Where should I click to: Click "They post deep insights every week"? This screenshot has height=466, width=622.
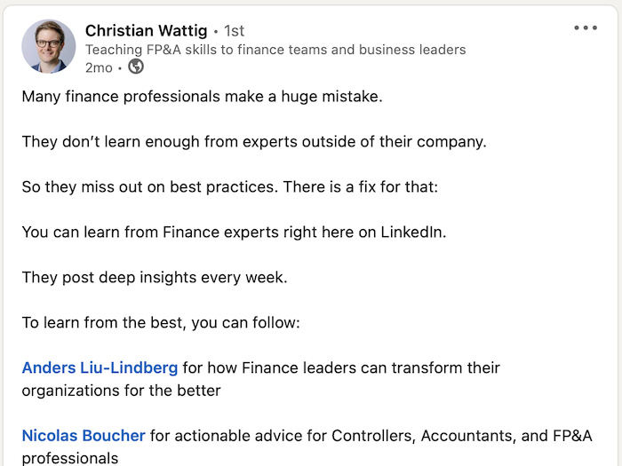pos(155,278)
